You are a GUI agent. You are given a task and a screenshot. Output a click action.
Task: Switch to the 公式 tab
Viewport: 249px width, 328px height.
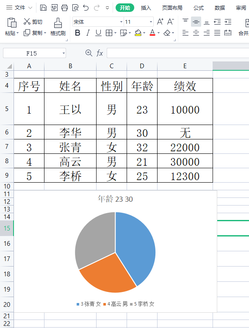coord(199,8)
